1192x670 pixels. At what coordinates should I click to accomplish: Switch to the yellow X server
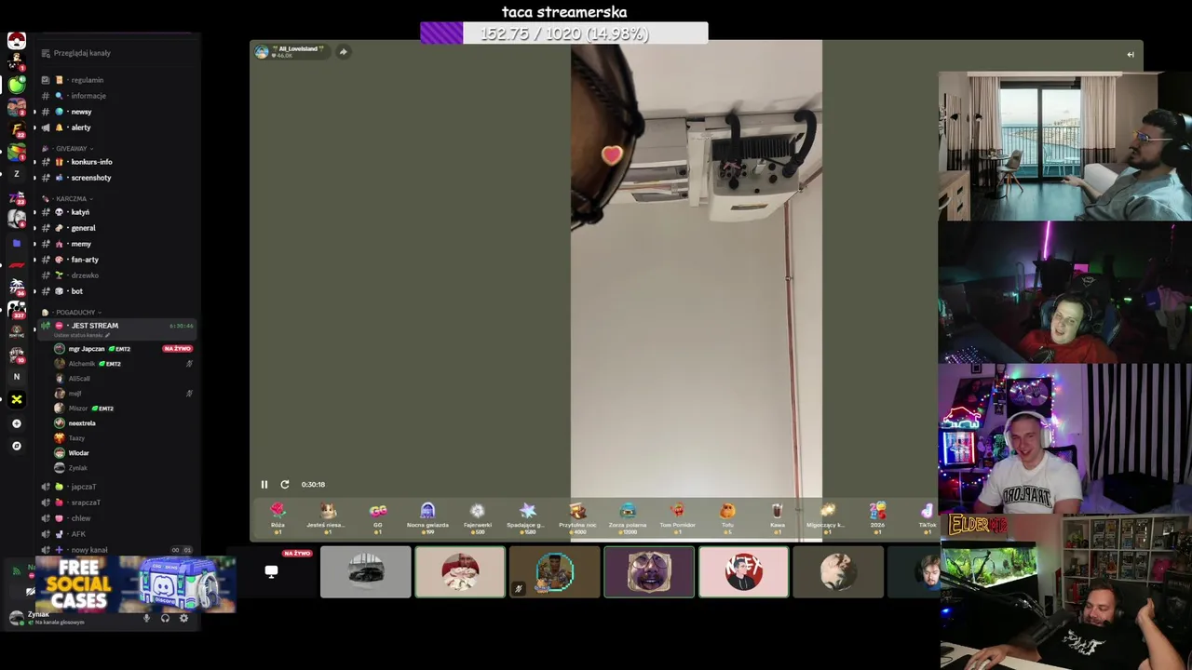click(17, 399)
